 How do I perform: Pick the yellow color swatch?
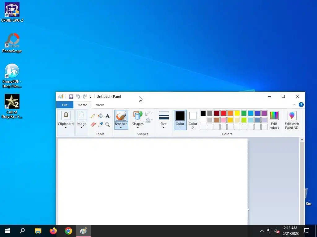point(237,113)
